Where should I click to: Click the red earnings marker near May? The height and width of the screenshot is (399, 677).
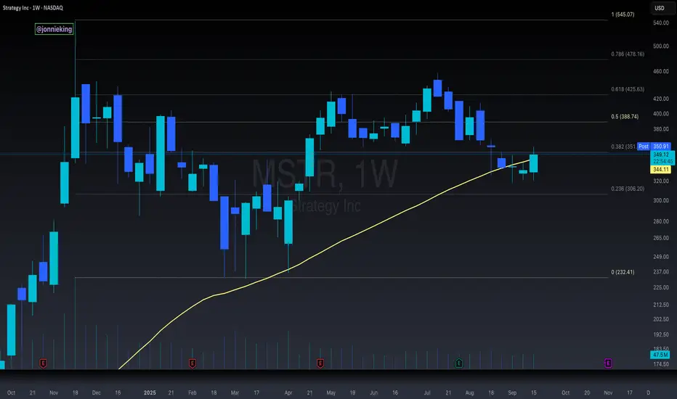[320, 363]
